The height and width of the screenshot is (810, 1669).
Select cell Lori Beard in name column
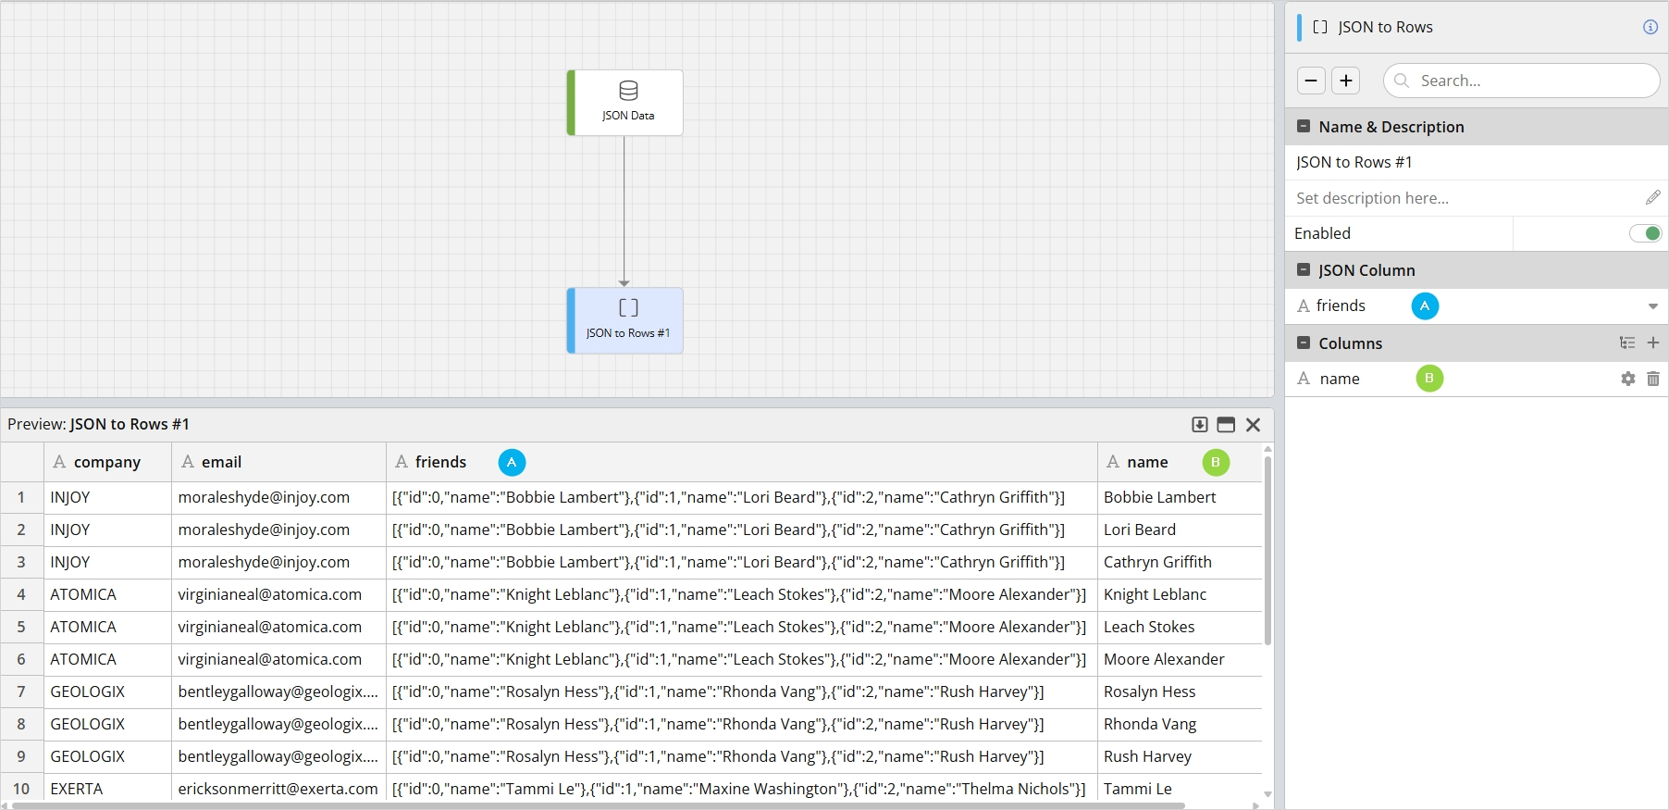coord(1180,530)
